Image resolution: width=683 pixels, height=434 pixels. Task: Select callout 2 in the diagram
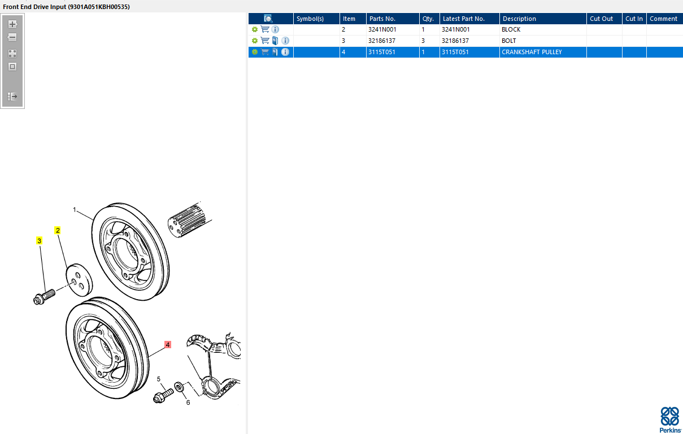58,230
